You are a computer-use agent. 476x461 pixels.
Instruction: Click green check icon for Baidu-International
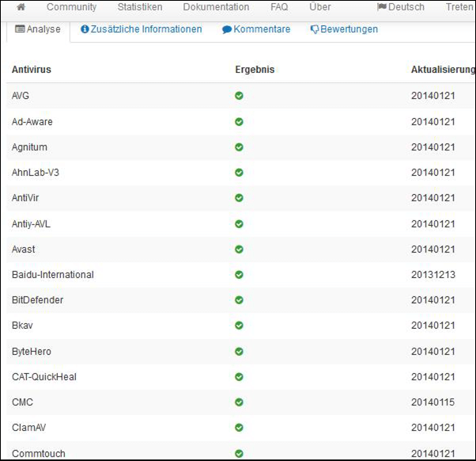239,275
